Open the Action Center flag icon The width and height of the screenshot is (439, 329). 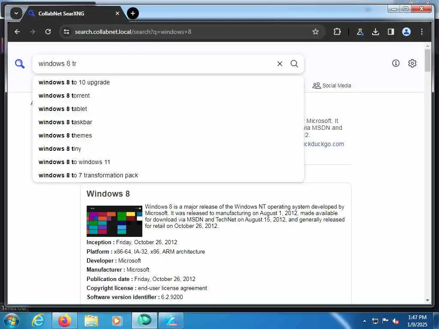pyautogui.click(x=385, y=321)
